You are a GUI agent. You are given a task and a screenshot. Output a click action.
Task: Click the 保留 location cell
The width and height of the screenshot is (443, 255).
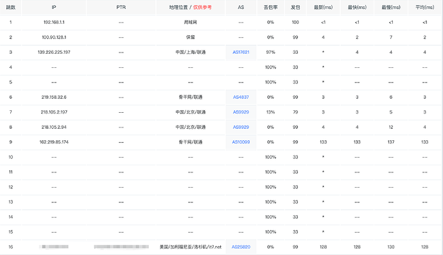point(191,37)
